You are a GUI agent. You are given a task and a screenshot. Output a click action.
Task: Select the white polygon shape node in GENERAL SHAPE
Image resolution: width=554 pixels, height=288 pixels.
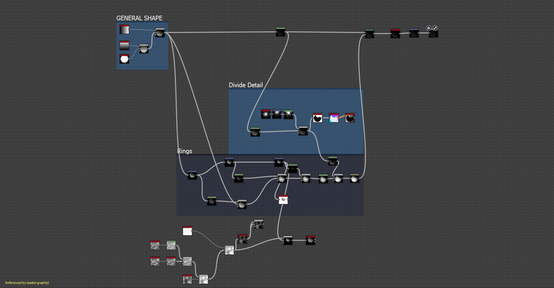click(124, 59)
